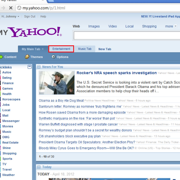
Task: Open the Shine quicklink
Action: (x=7, y=148)
